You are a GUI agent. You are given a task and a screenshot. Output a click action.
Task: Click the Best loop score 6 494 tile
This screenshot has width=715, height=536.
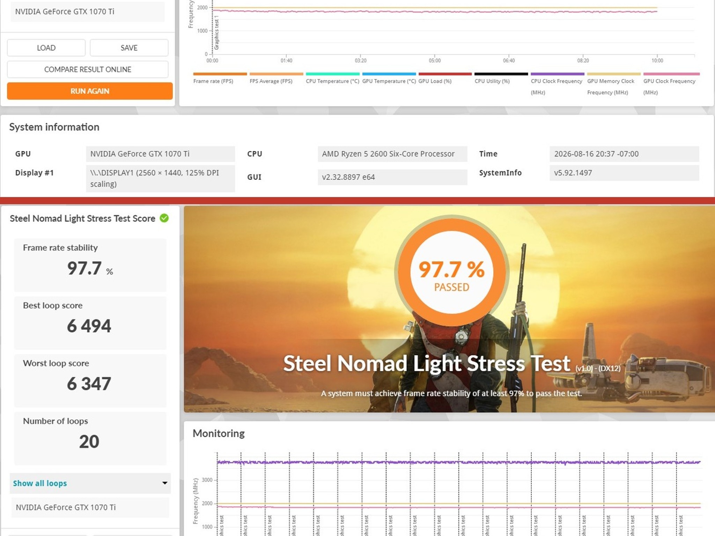[90, 323]
